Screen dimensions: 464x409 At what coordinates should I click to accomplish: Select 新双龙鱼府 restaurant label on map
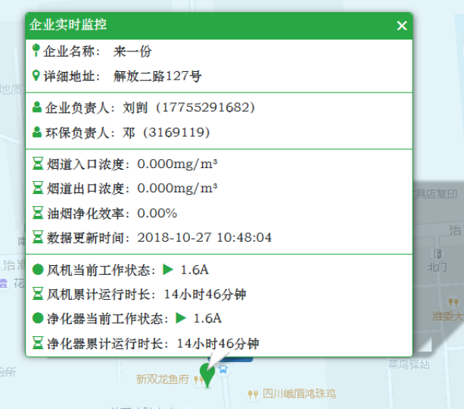(x=162, y=379)
